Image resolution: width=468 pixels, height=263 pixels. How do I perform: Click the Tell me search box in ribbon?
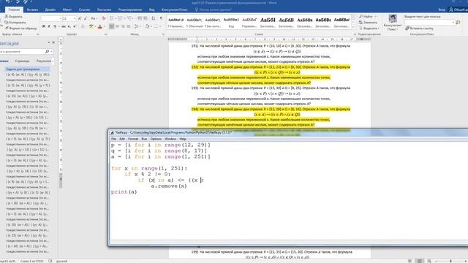coord(213,9)
